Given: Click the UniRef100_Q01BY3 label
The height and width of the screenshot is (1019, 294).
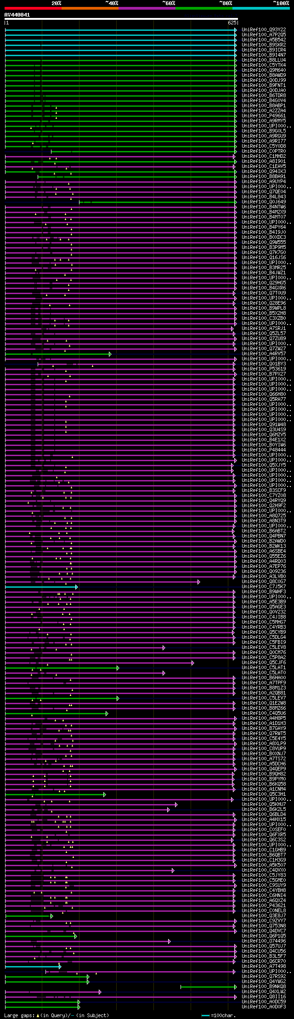Looking at the screenshot, I should click(x=264, y=364).
